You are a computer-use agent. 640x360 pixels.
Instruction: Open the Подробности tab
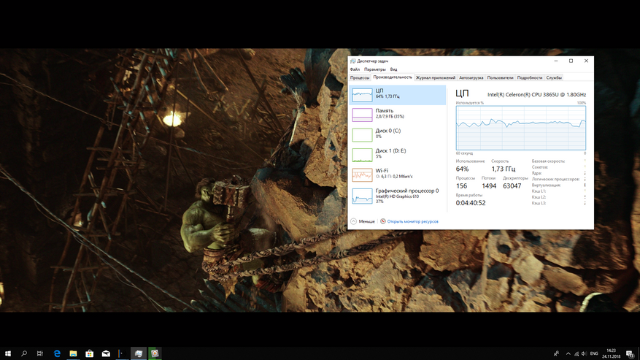530,77
